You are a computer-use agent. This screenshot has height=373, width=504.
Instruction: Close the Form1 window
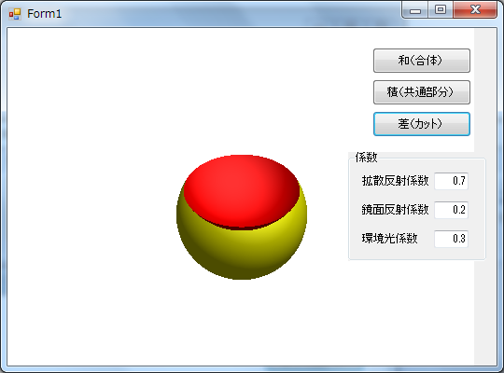pos(475,10)
